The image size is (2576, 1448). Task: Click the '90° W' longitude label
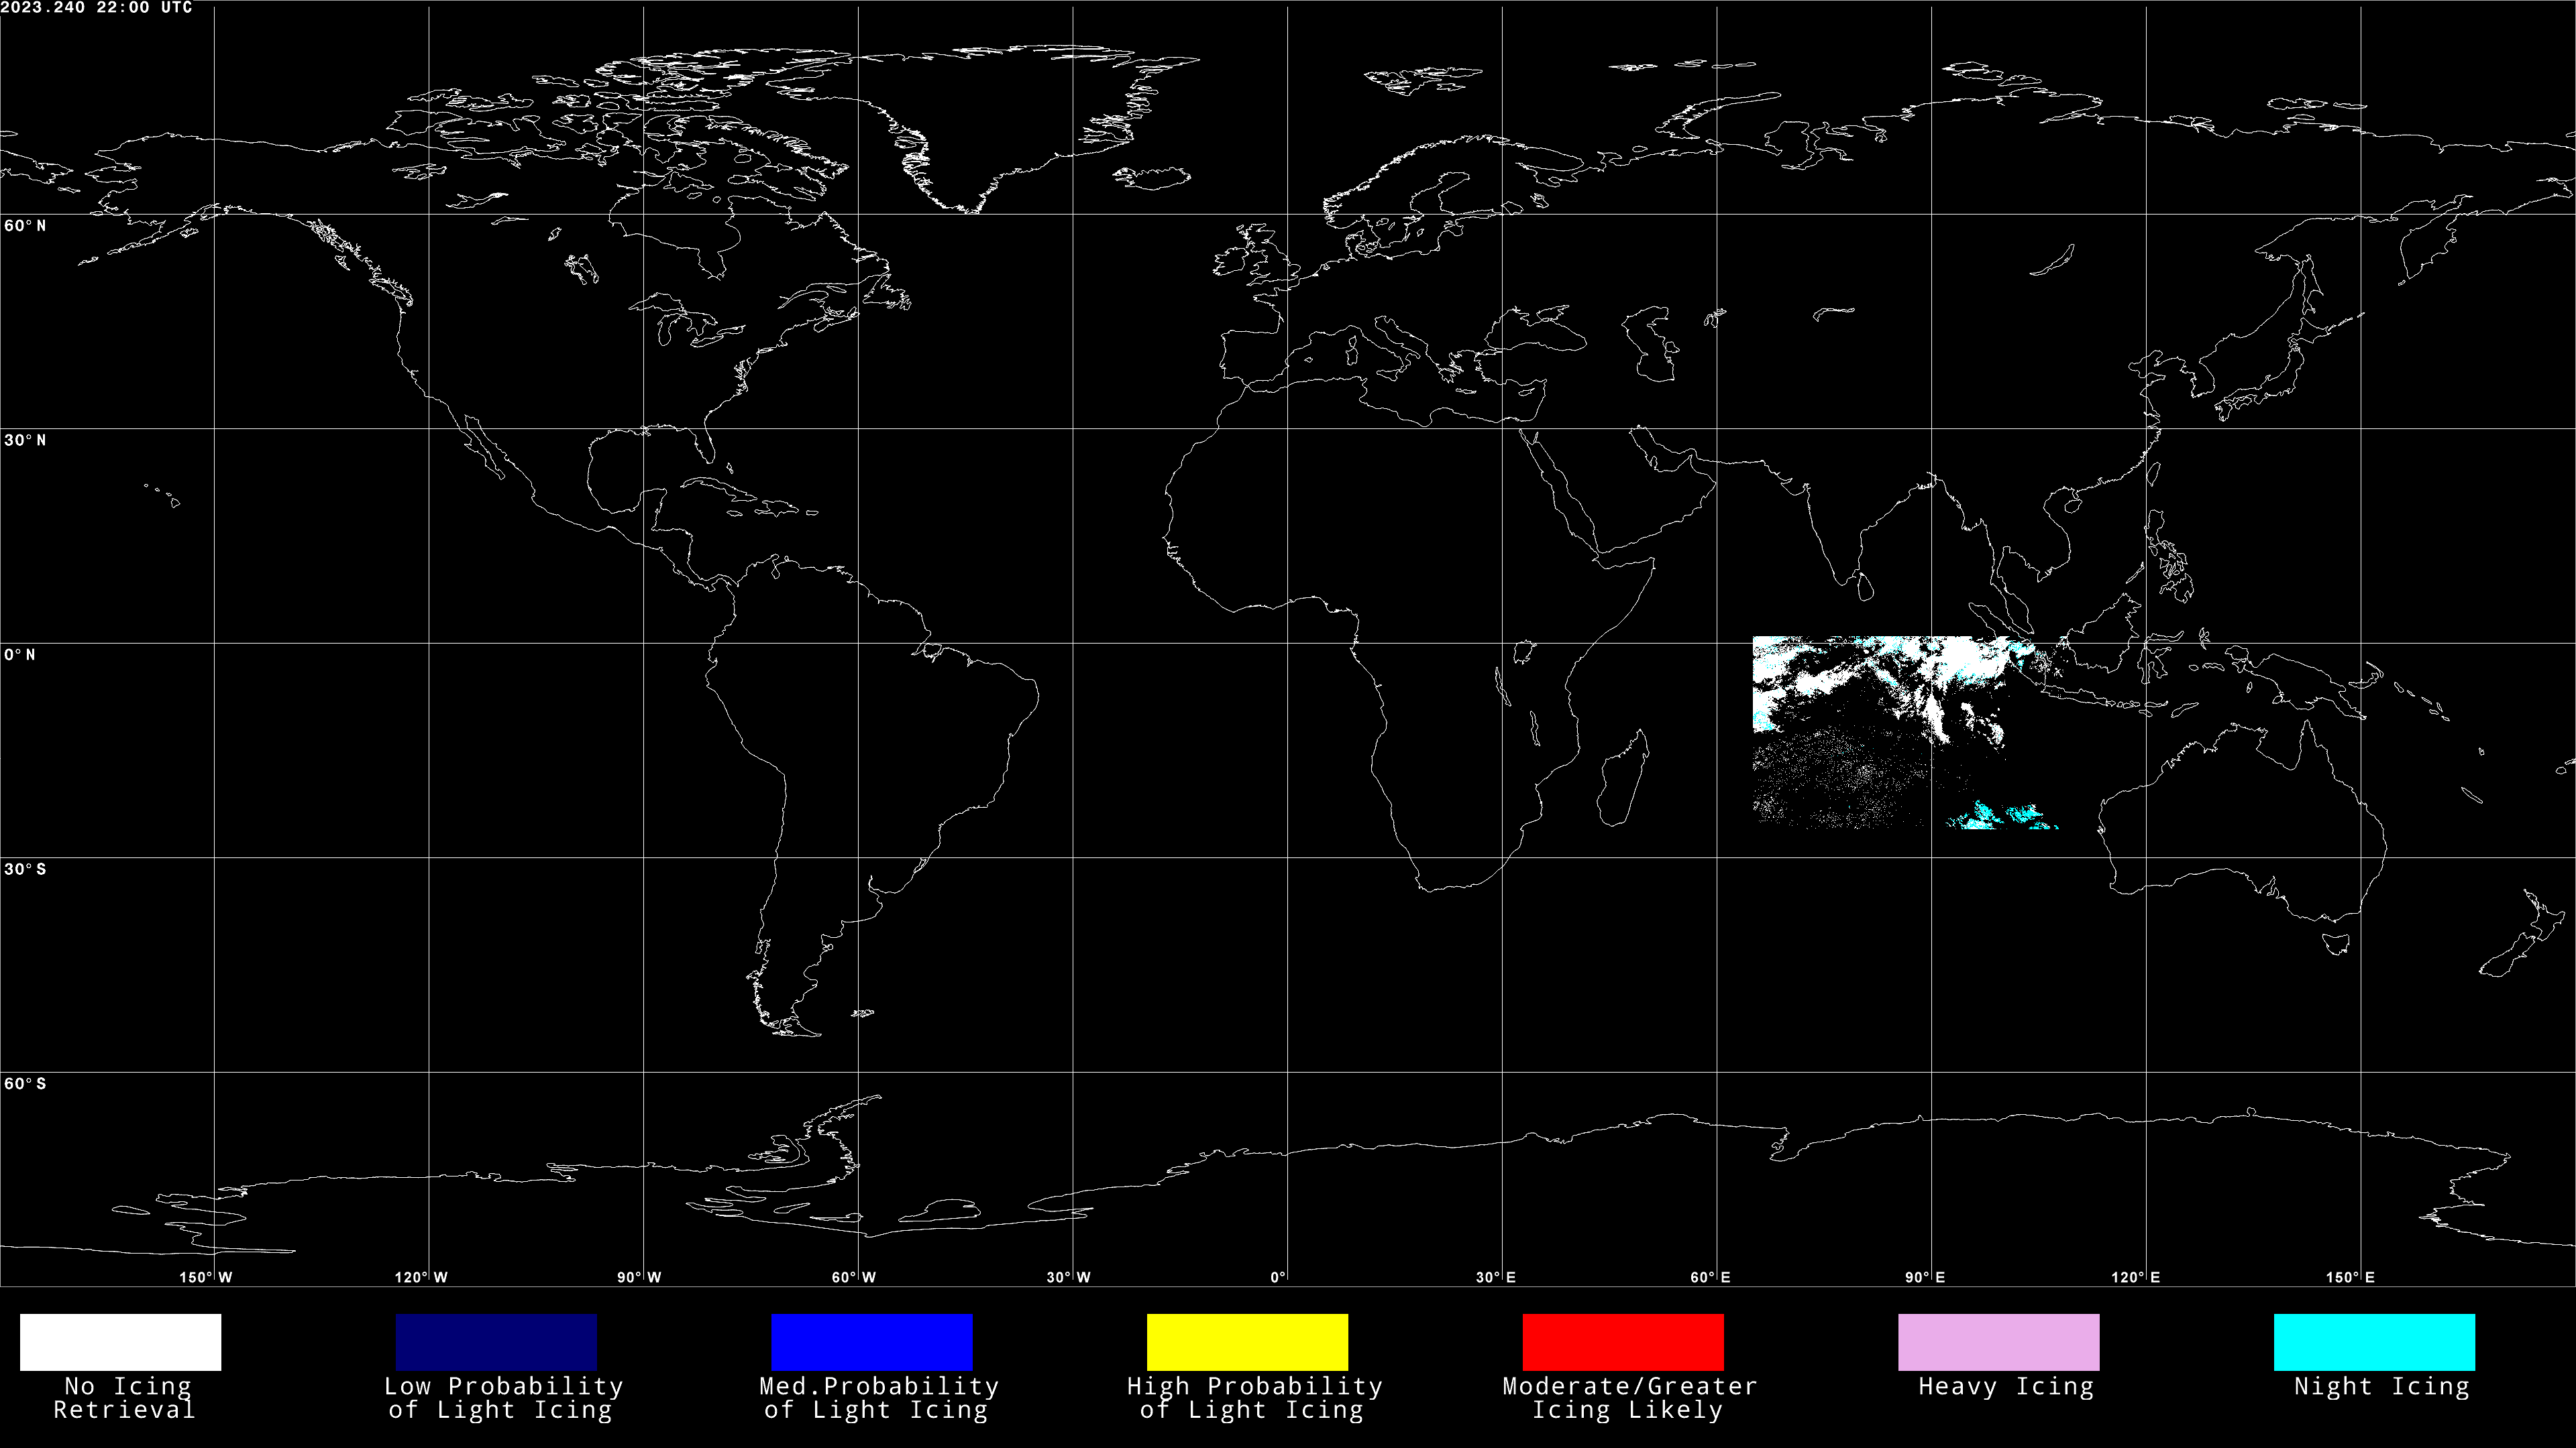coord(639,1277)
